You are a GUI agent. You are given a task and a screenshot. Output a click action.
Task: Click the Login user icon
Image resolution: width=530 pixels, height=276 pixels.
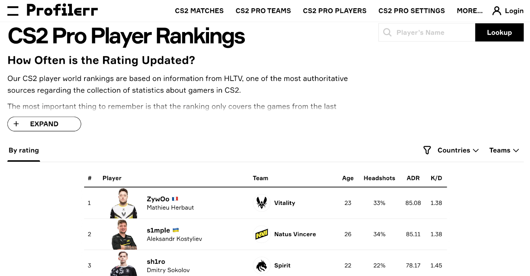point(497,11)
